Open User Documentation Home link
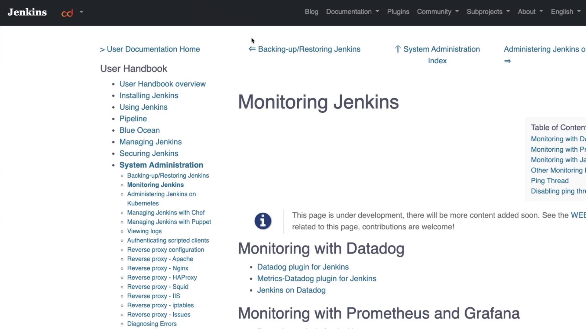 (x=150, y=49)
